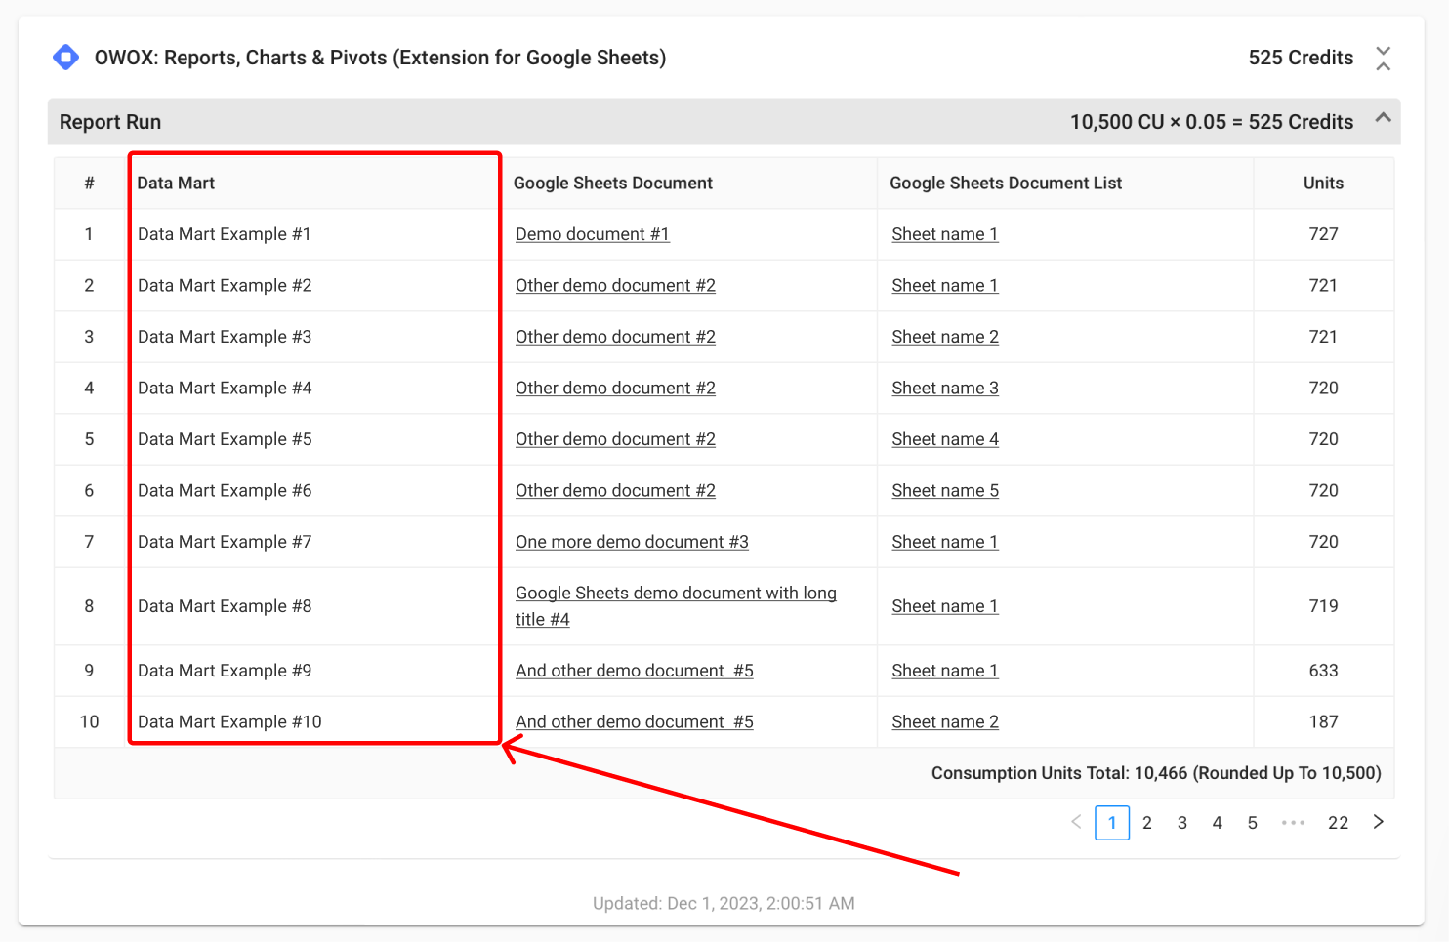This screenshot has height=942, width=1449.
Task: Open And other demo document #5 in row 9
Action: [635, 671]
